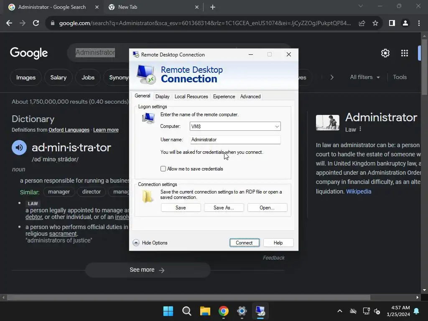Click Chrome's forward navigation arrow

pyautogui.click(x=23, y=23)
